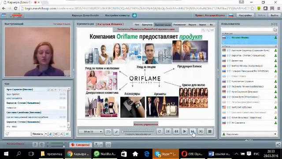Viewport: 282px width, 159px height.
Task: Open the slide notes icon beside slide selector
Action: [x=108, y=132]
